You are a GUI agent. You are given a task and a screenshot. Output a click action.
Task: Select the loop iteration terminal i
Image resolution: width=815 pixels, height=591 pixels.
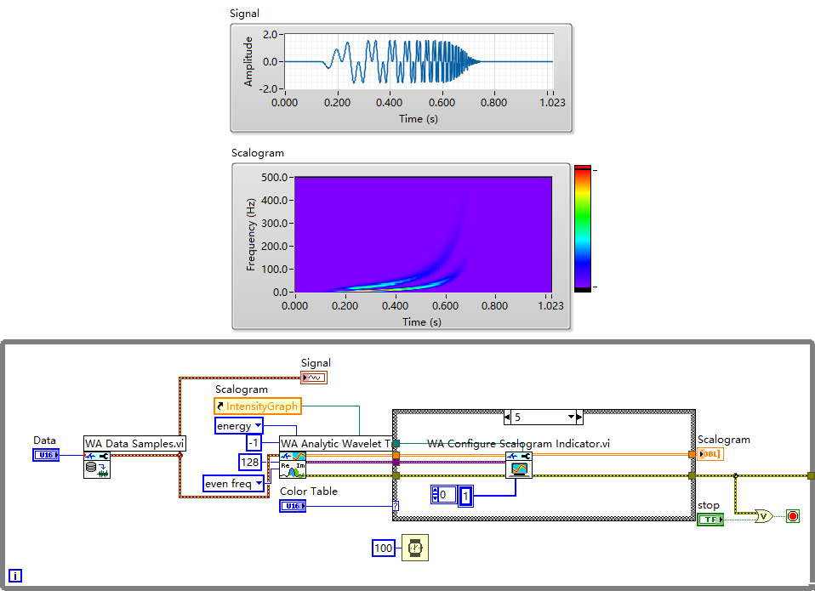coord(15,576)
